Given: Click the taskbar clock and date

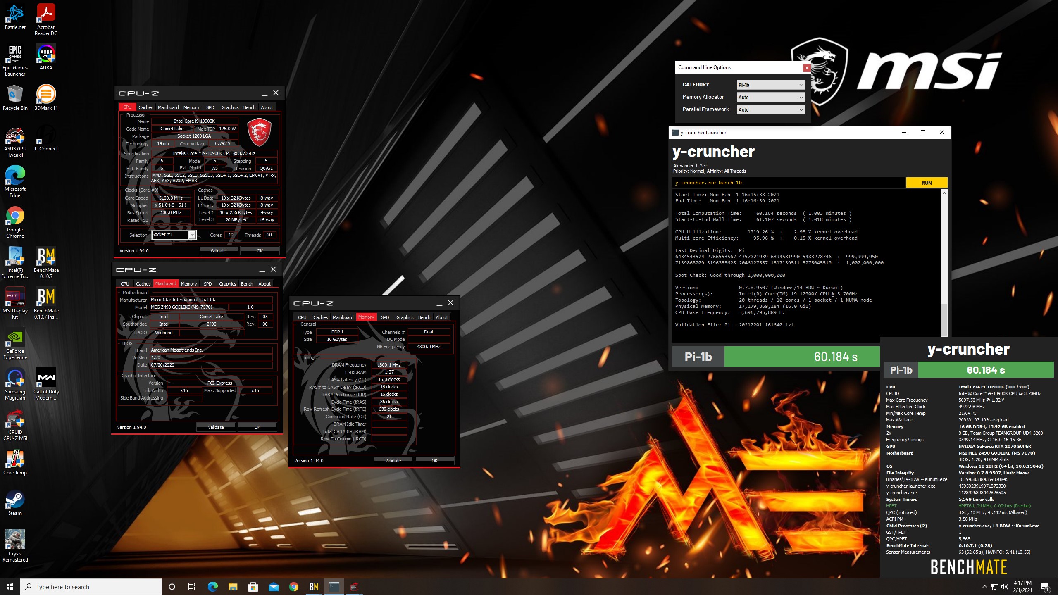Looking at the screenshot, I should click(x=1022, y=587).
